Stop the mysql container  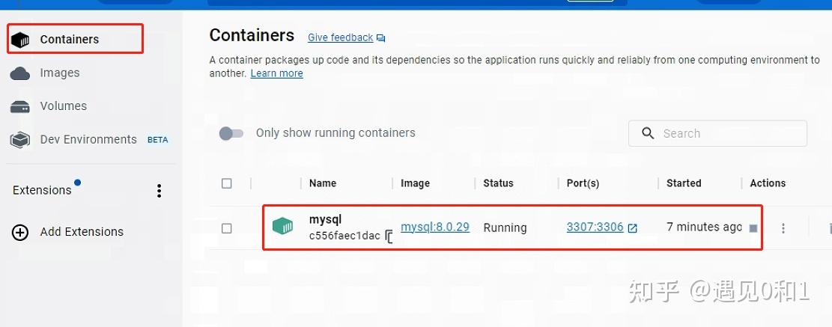pos(753,228)
